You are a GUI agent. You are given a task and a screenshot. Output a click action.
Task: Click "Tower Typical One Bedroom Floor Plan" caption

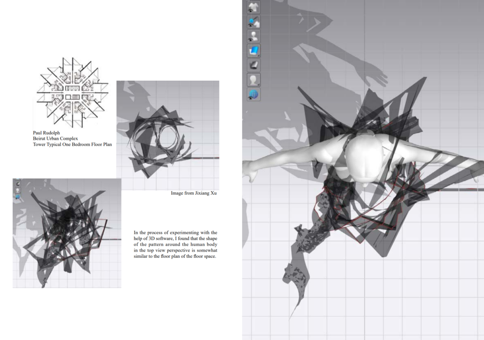pyautogui.click(x=72, y=144)
